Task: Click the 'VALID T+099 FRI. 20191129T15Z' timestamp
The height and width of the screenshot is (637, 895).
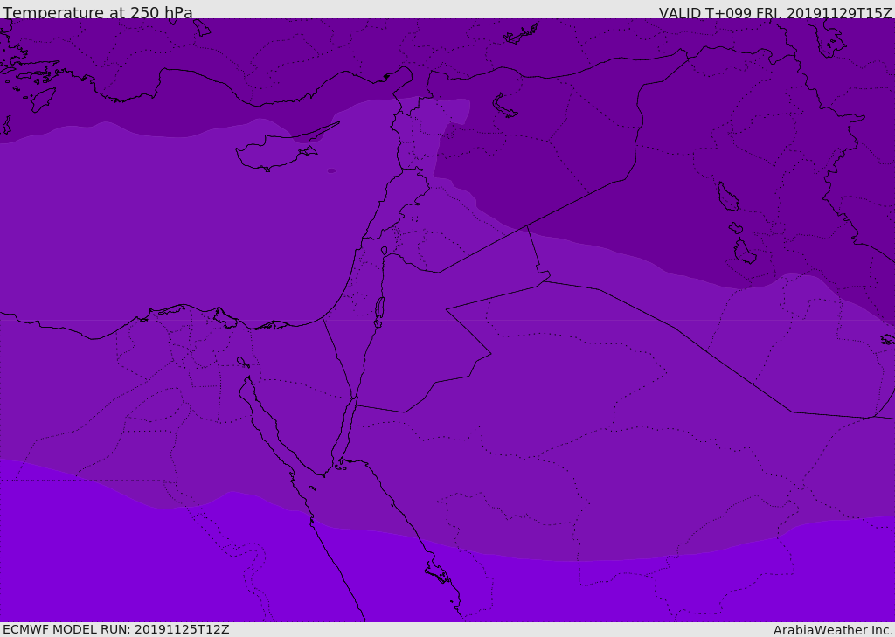Action: point(775,12)
